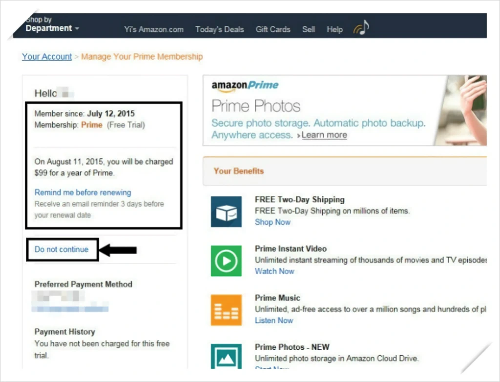
Task: Click the Prime Music title
Action: 277,298
